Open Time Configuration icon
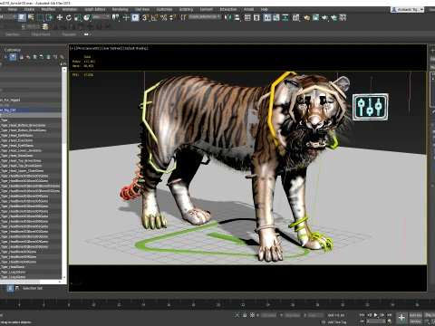Image resolution: width=435 pixels, height=326 pixels. (x=390, y=321)
